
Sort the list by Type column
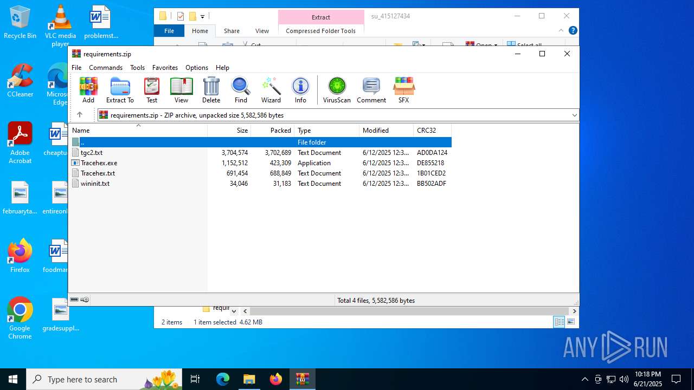click(327, 131)
